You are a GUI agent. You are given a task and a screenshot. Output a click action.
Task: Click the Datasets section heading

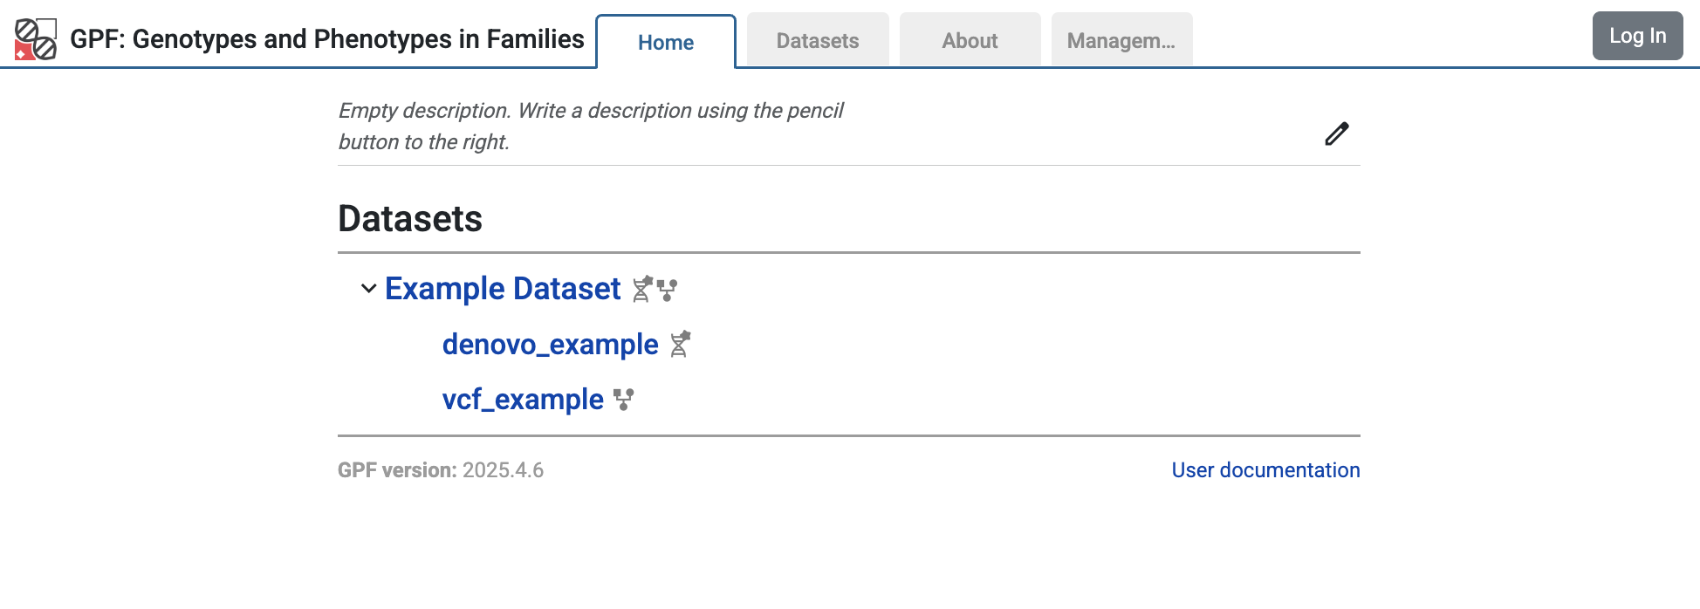click(409, 219)
